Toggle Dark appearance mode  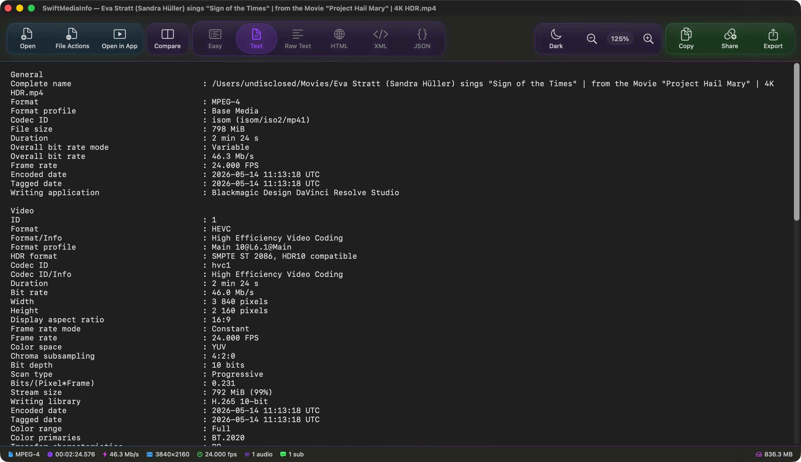[556, 38]
